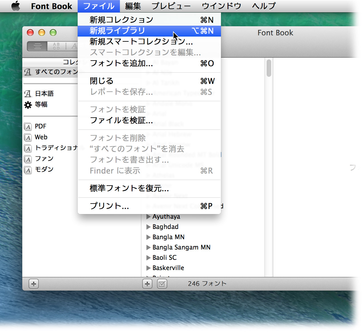Open the Apple menu

(x=16, y=6)
